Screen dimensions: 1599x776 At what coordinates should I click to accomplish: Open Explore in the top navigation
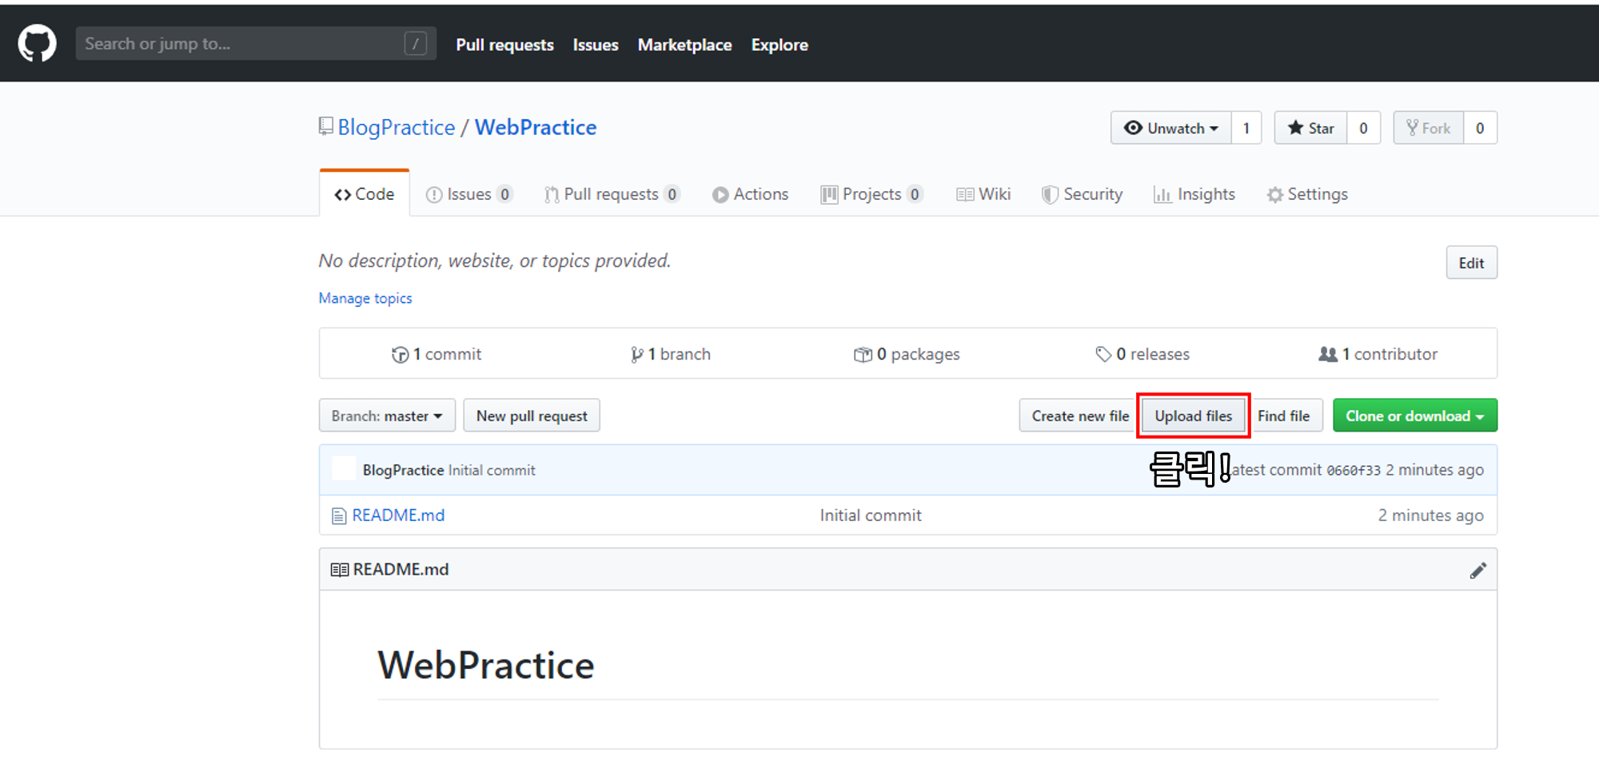[x=780, y=45]
